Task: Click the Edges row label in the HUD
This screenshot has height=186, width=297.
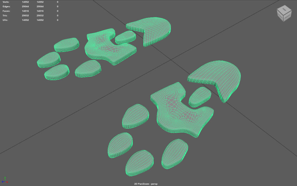Action: pyautogui.click(x=6, y=6)
